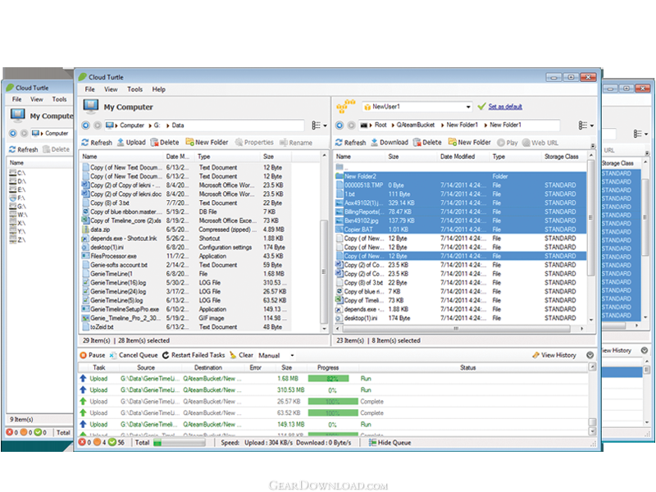Open the File menu in front window

pyautogui.click(x=90, y=89)
